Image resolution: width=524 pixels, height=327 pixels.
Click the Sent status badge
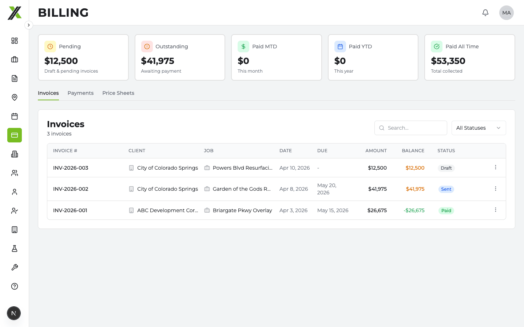point(446,189)
